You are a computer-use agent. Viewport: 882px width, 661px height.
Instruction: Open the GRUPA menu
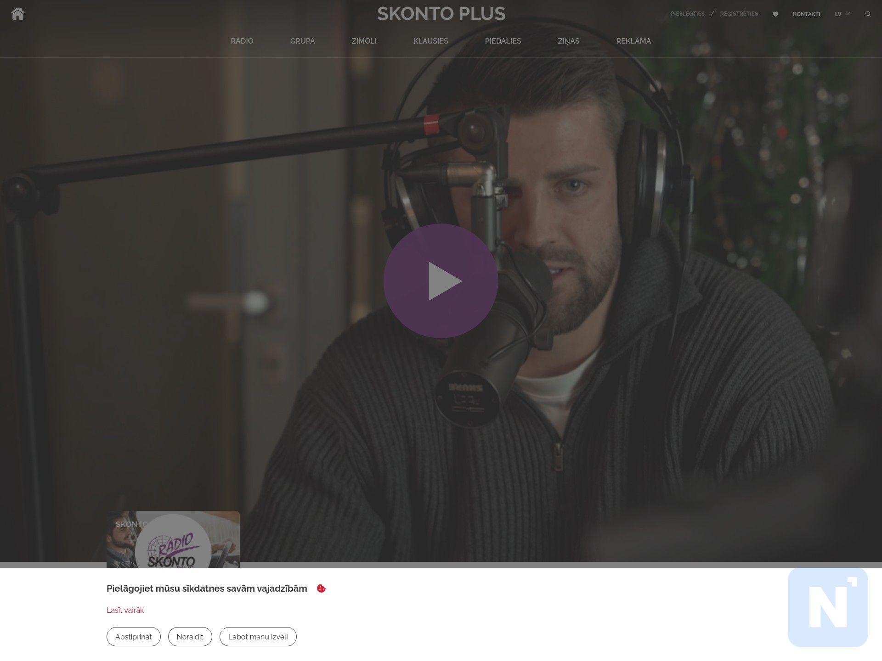(303, 41)
